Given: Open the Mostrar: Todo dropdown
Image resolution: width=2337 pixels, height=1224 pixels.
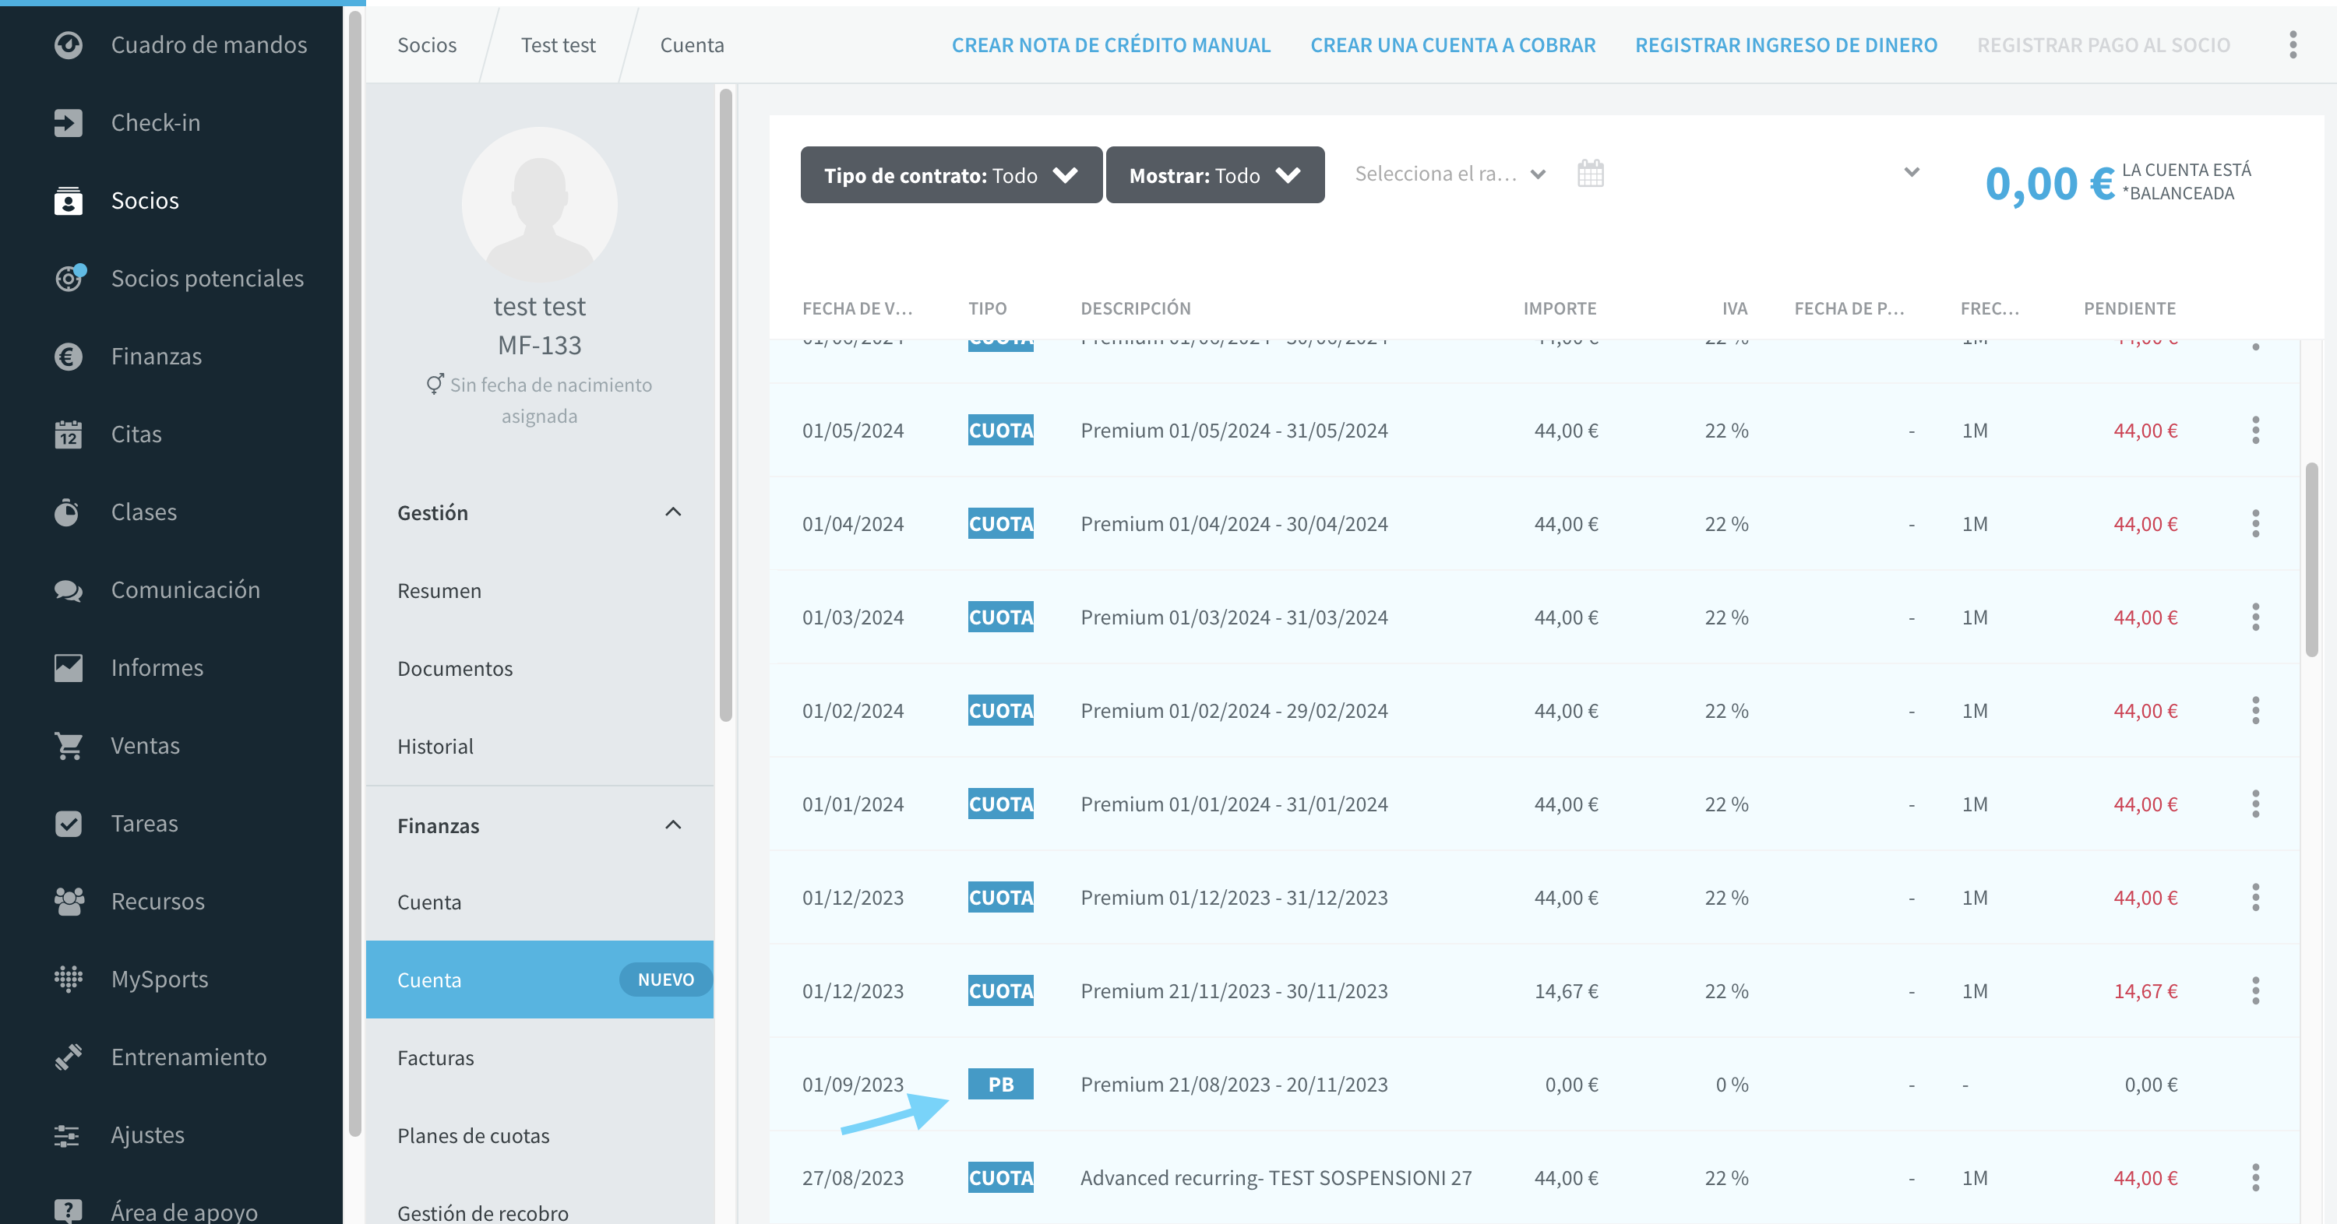Looking at the screenshot, I should click(1214, 175).
